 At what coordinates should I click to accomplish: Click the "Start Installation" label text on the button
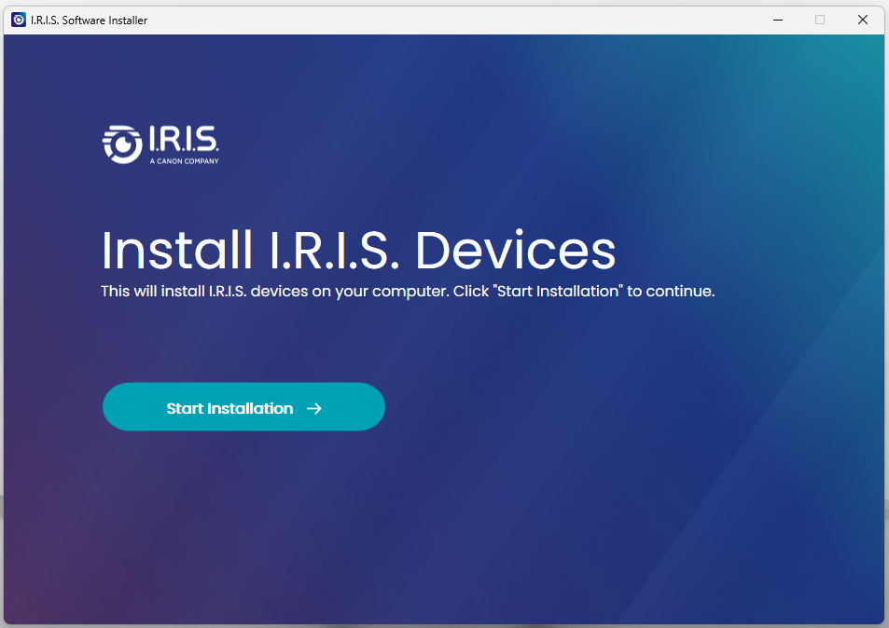click(x=229, y=408)
